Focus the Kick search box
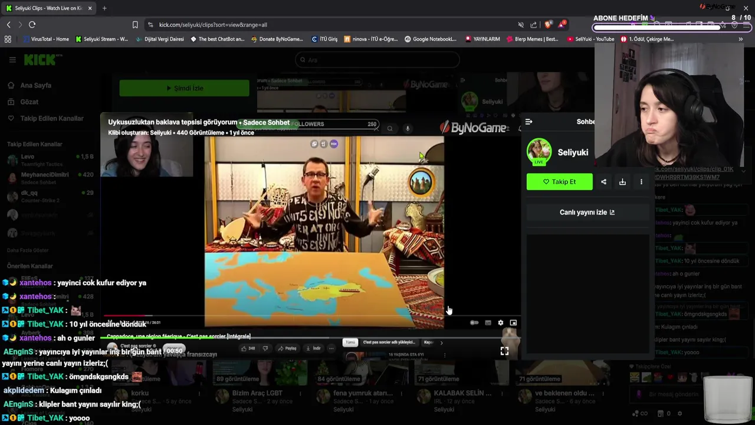Screen dimensions: 755x425 377,60
